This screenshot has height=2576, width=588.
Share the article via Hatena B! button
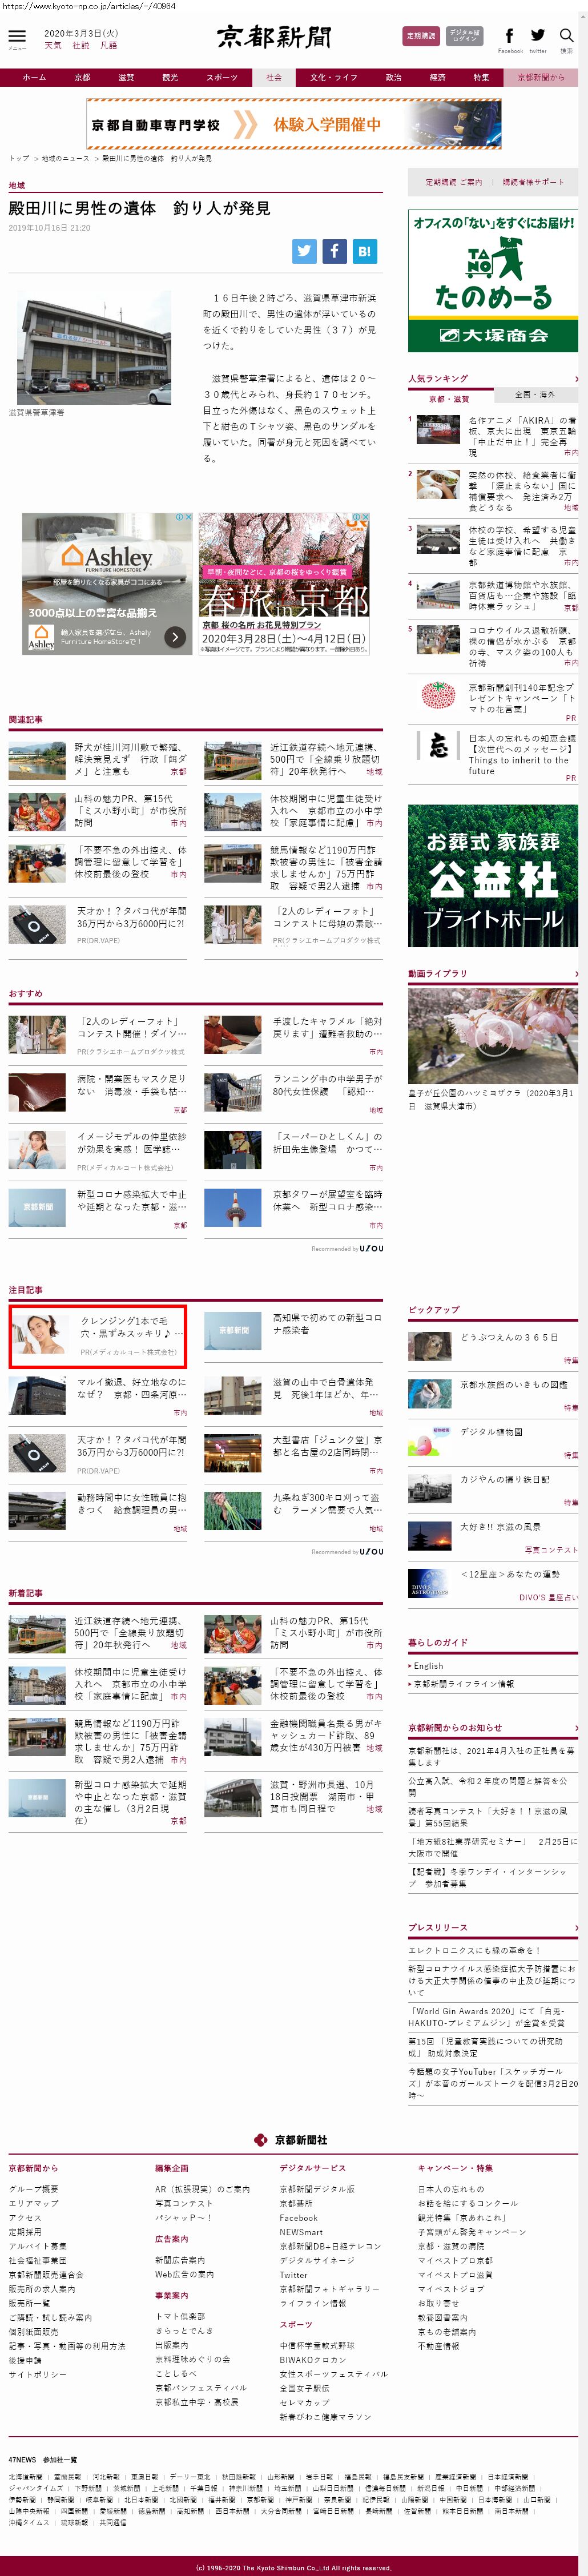point(364,251)
